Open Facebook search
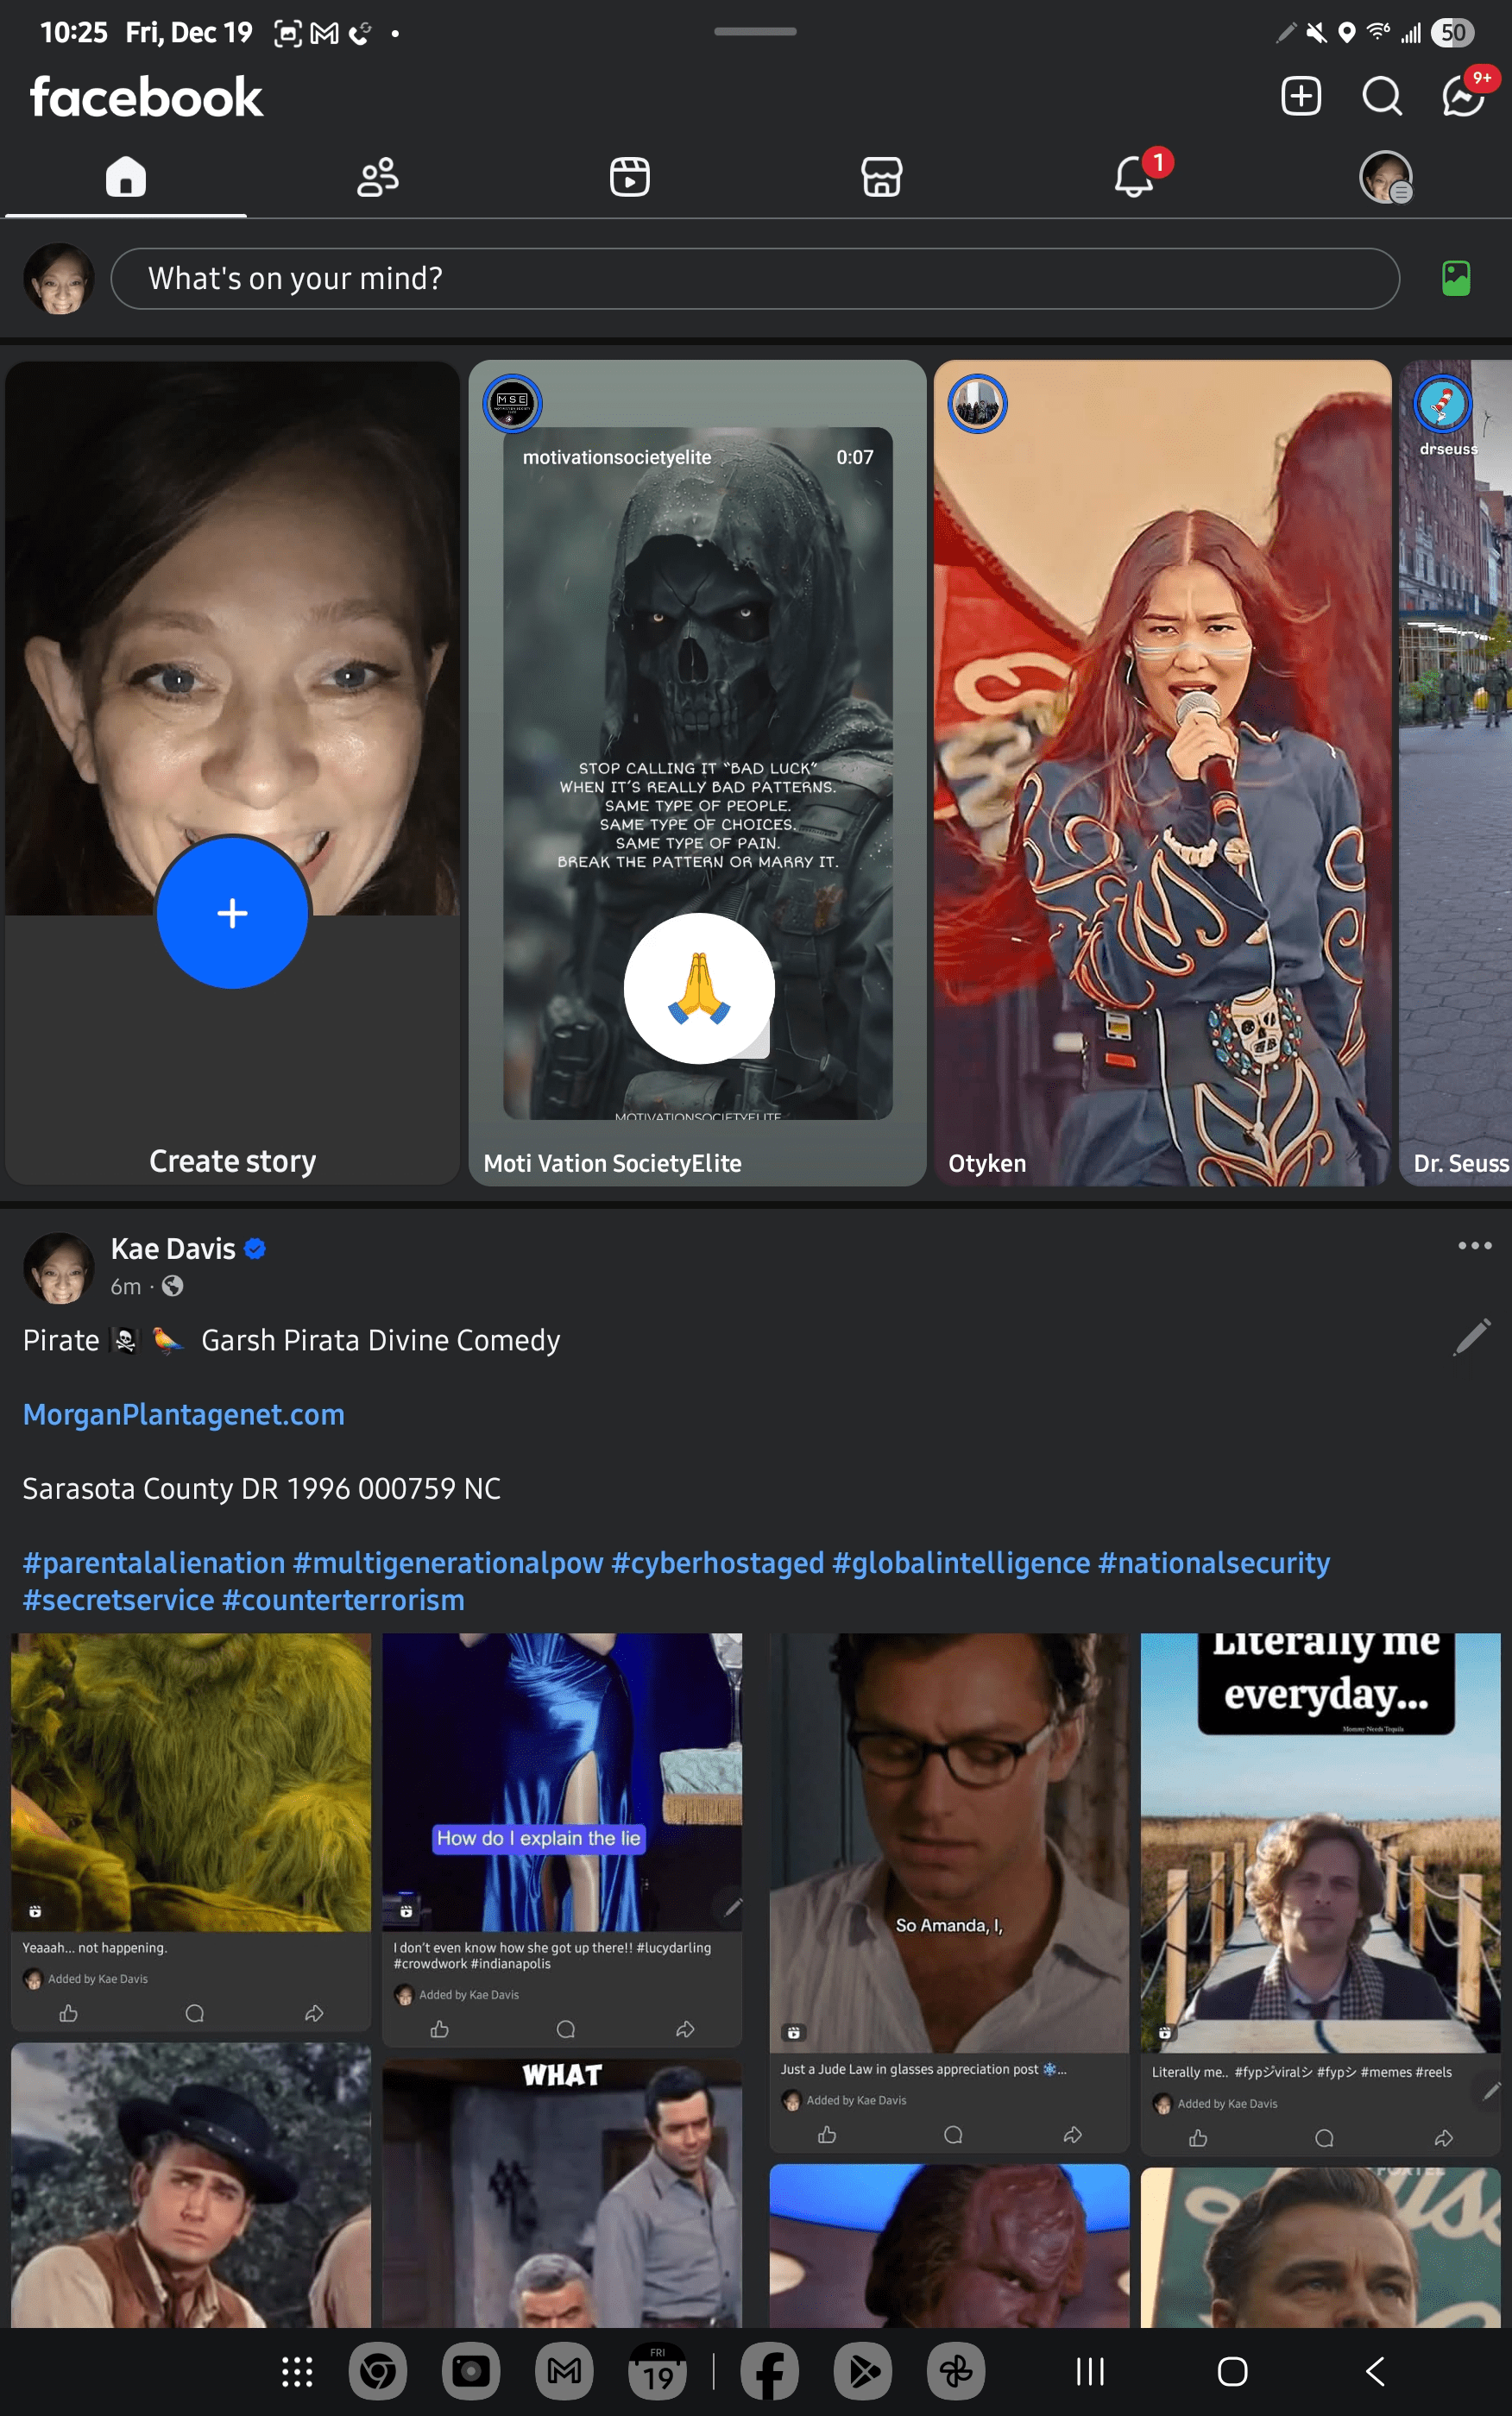1512x2416 pixels. [1382, 97]
